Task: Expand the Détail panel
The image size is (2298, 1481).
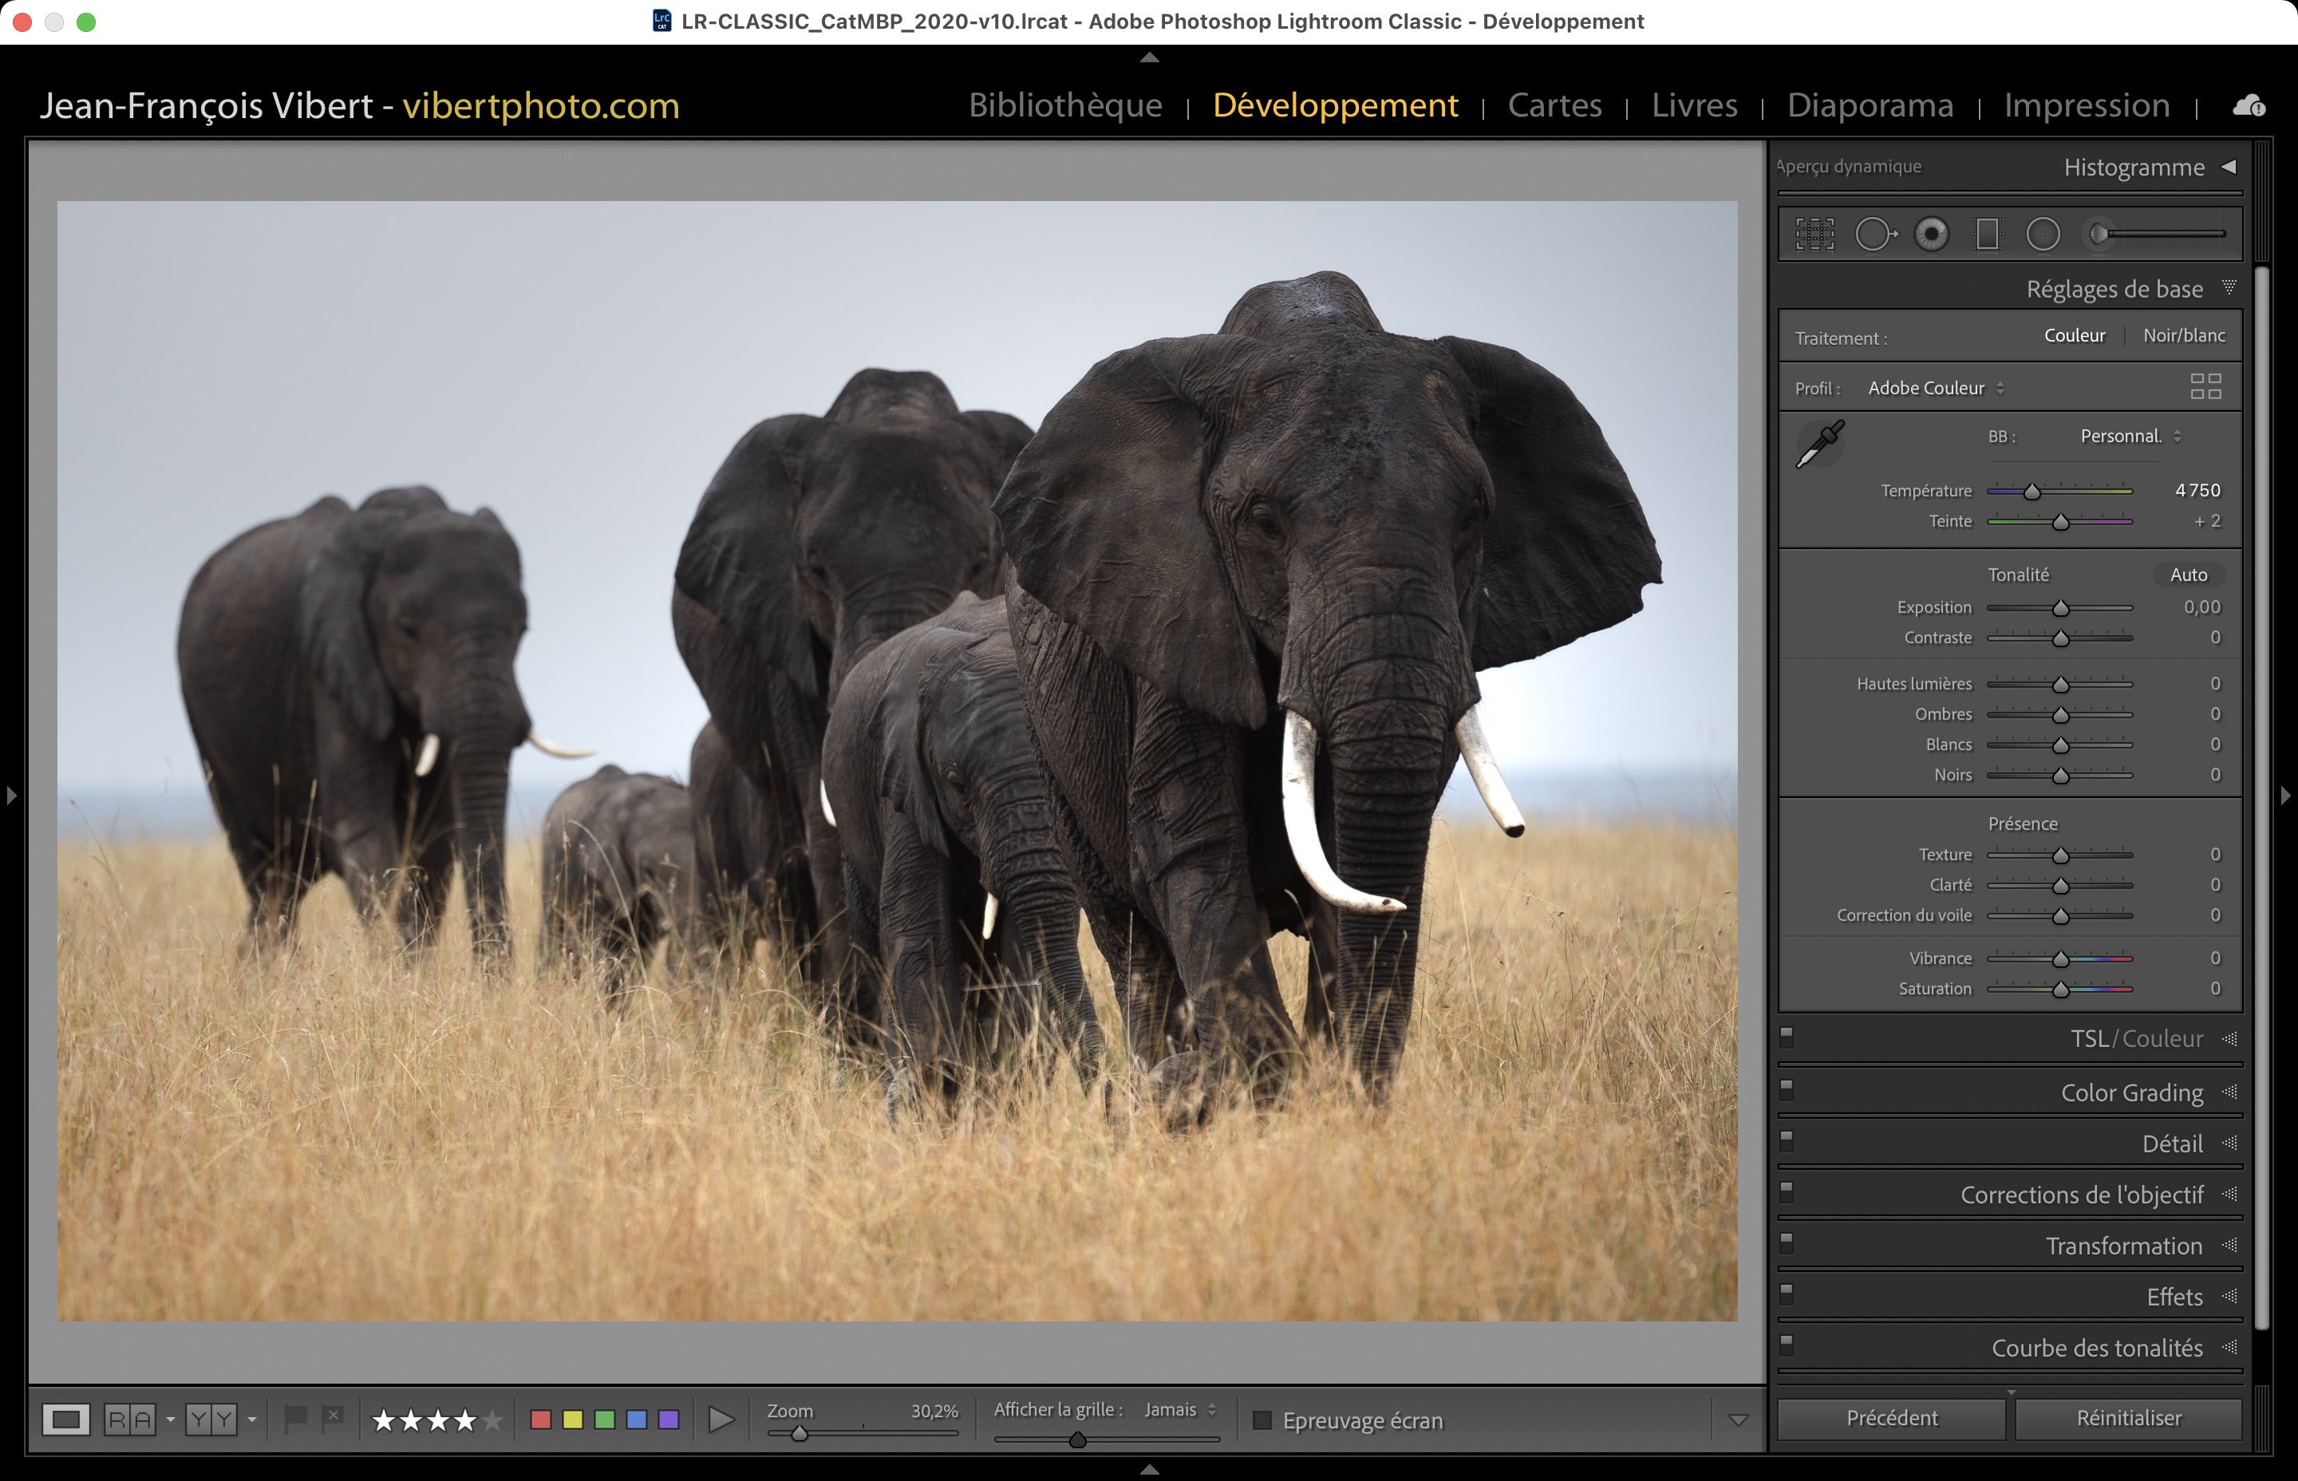Action: (2171, 1143)
